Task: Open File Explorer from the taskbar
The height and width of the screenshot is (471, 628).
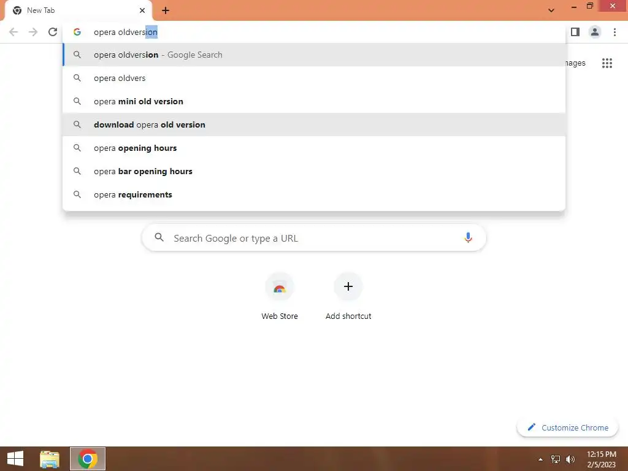Action: (49, 459)
